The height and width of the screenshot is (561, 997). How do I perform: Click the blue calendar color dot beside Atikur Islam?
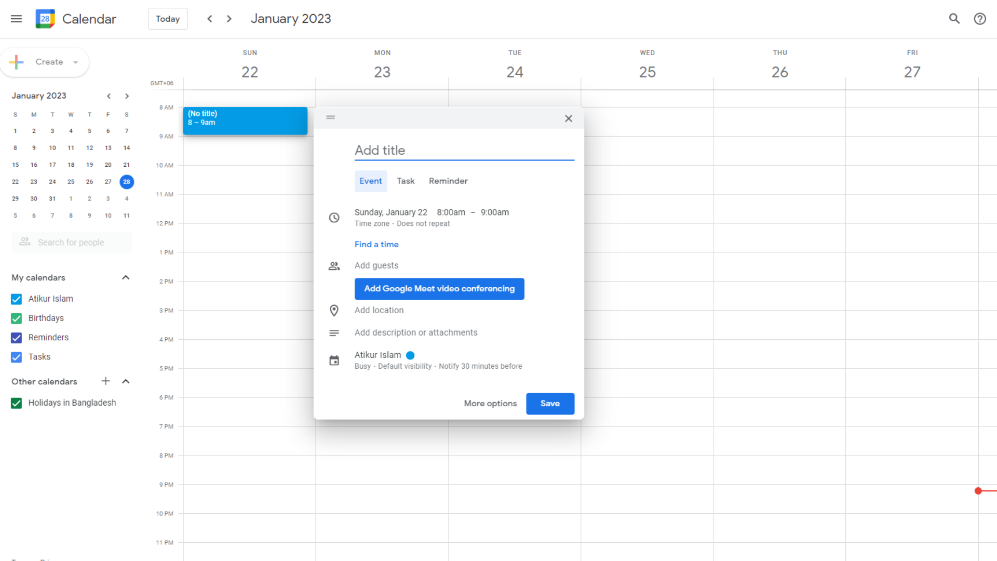tap(410, 355)
